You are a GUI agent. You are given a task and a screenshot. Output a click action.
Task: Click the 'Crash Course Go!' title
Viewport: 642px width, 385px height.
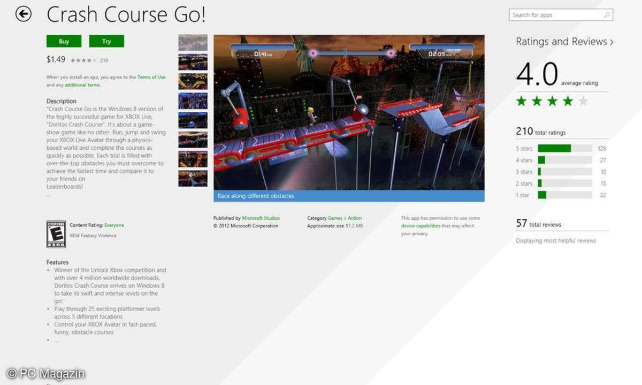click(126, 15)
